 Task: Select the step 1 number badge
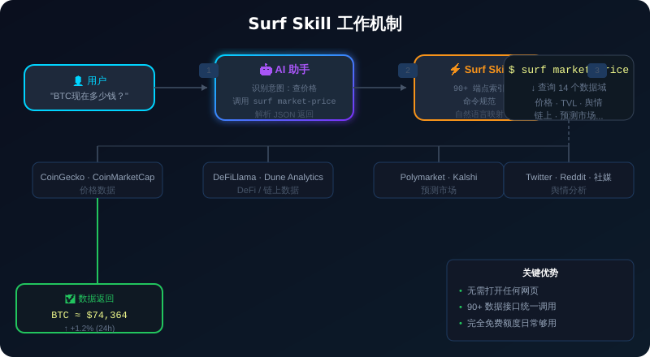point(208,71)
